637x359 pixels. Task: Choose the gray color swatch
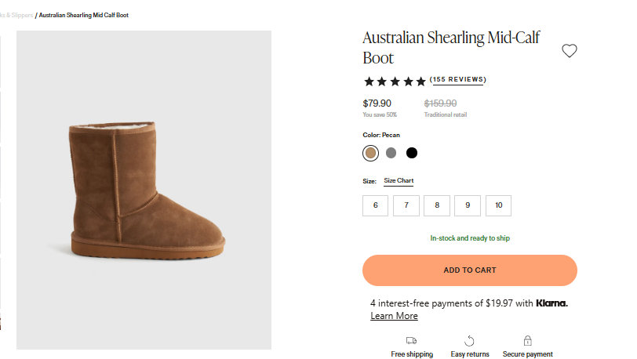point(391,153)
